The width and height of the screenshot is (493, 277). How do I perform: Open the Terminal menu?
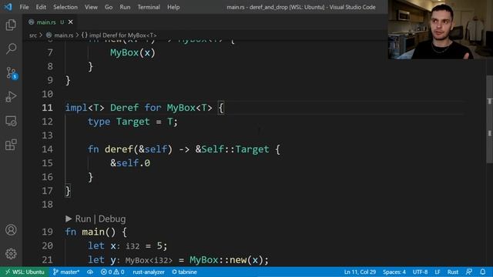149,7
